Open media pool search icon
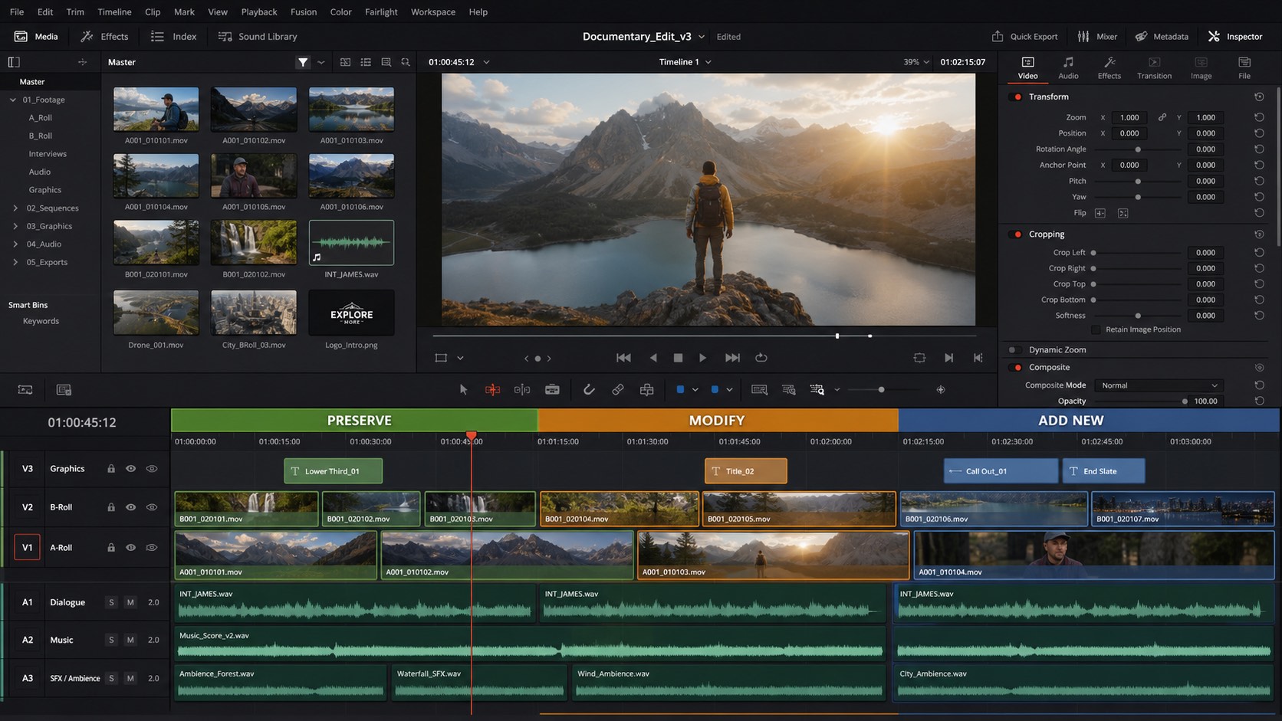1282x721 pixels. (x=406, y=62)
